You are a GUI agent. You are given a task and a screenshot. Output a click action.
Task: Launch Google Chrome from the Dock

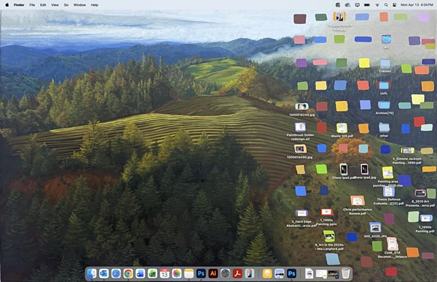click(128, 274)
